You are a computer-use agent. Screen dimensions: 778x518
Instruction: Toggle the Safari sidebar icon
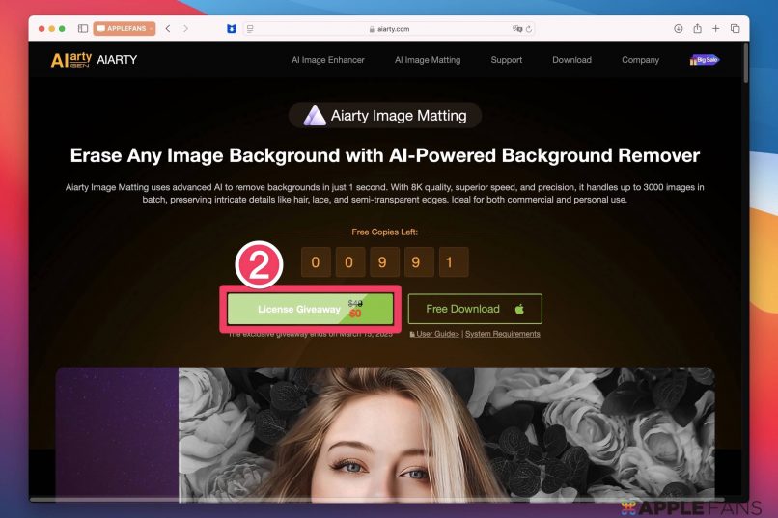(x=83, y=29)
